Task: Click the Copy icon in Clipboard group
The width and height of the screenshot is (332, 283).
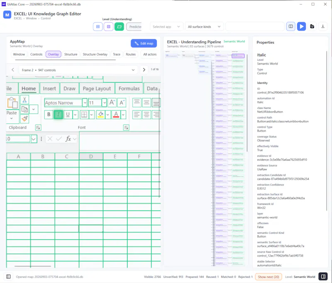Action: pyautogui.click(x=24, y=109)
